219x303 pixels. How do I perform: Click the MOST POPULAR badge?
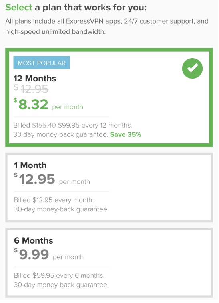click(x=42, y=63)
